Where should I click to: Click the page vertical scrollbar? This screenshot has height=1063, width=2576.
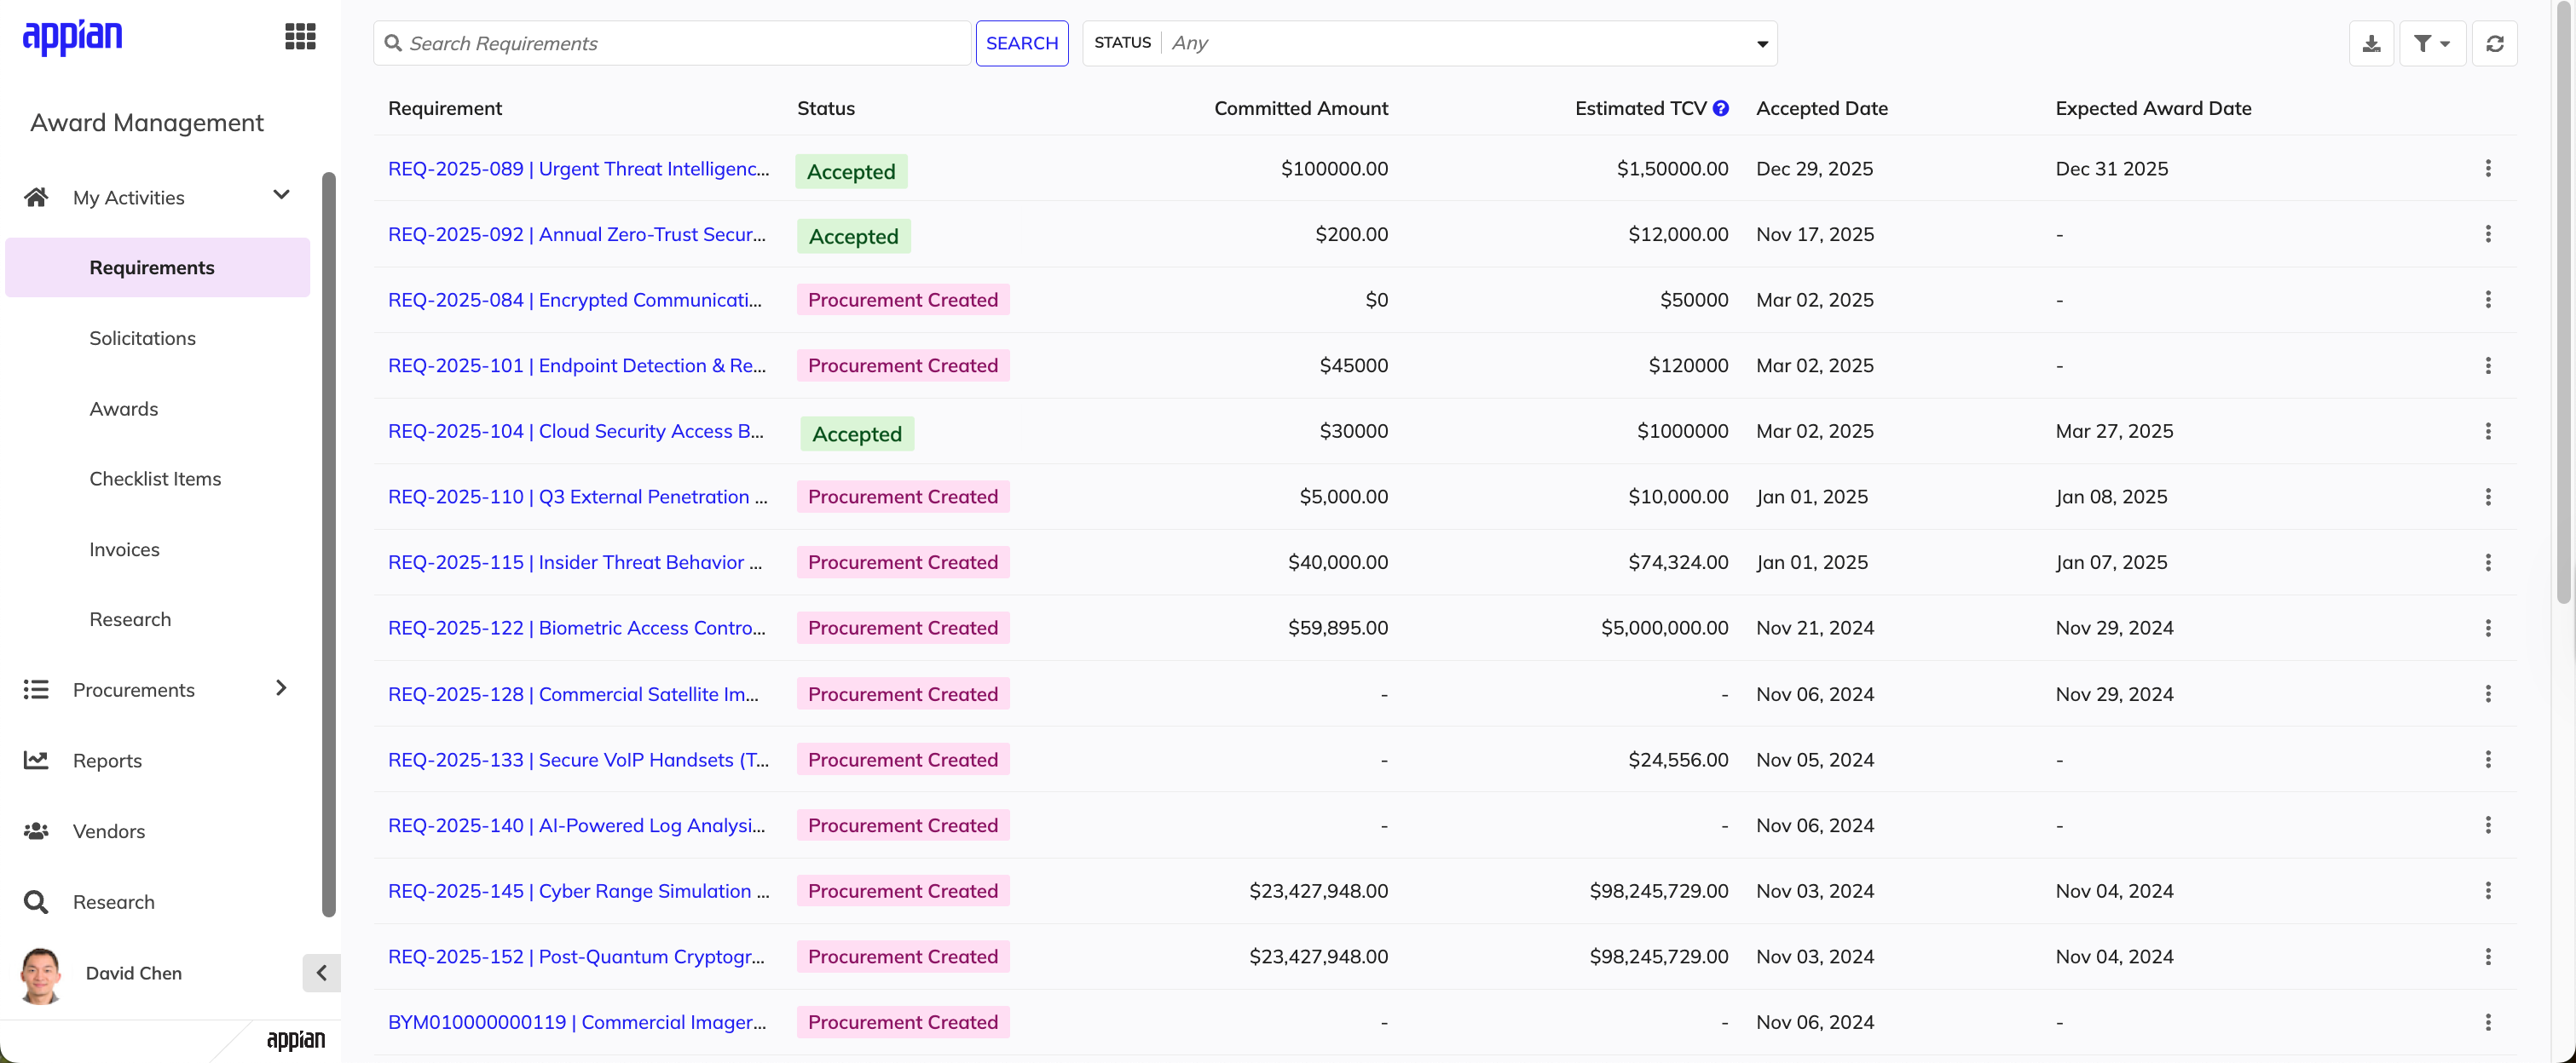click(2563, 302)
